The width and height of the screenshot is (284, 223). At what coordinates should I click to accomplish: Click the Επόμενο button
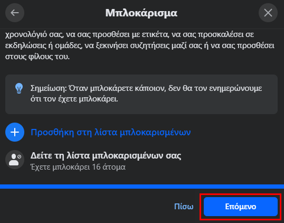[241, 207]
